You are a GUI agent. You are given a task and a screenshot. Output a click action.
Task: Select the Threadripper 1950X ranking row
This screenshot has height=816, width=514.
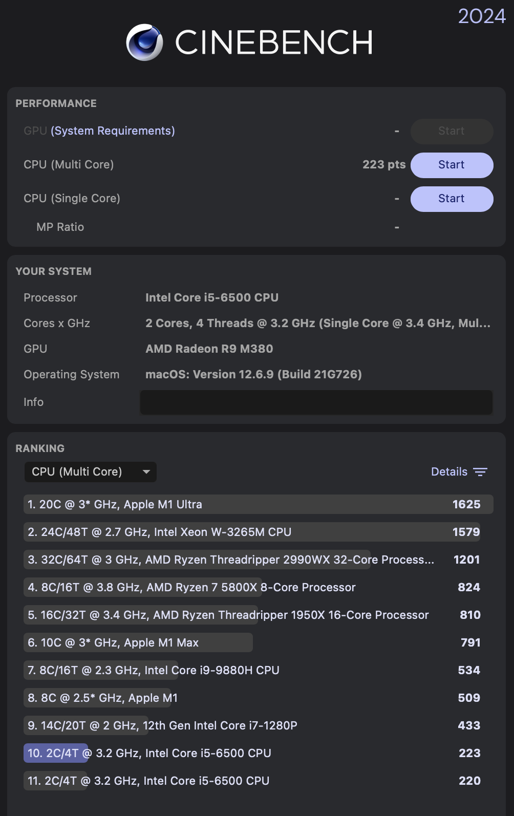click(x=252, y=615)
